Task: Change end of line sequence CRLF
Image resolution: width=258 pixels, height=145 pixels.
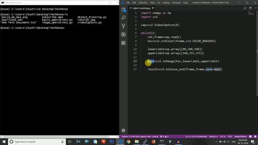Action: pyautogui.click(x=230, y=137)
